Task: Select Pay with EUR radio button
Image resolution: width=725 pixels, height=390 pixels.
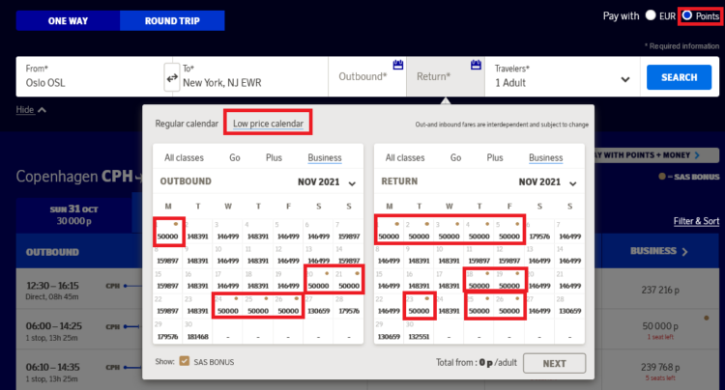Action: 651,15
